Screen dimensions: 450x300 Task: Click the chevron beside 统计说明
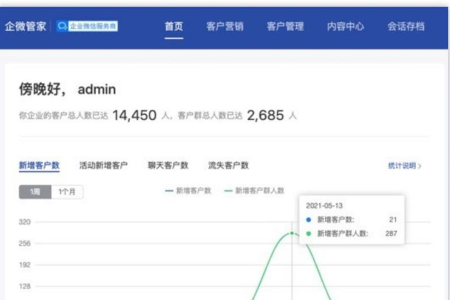419,166
